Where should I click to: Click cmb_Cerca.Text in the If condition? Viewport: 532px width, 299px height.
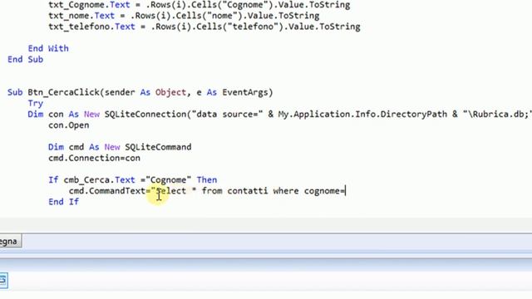click(99, 179)
